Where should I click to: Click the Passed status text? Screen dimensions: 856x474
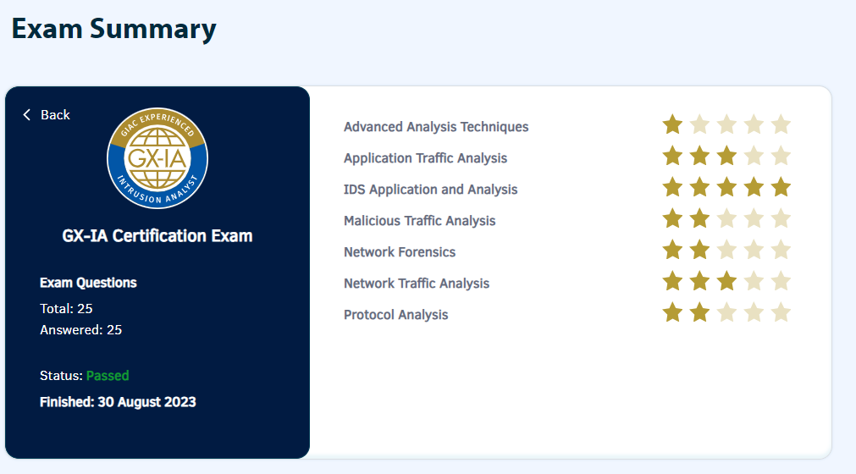pyautogui.click(x=108, y=376)
